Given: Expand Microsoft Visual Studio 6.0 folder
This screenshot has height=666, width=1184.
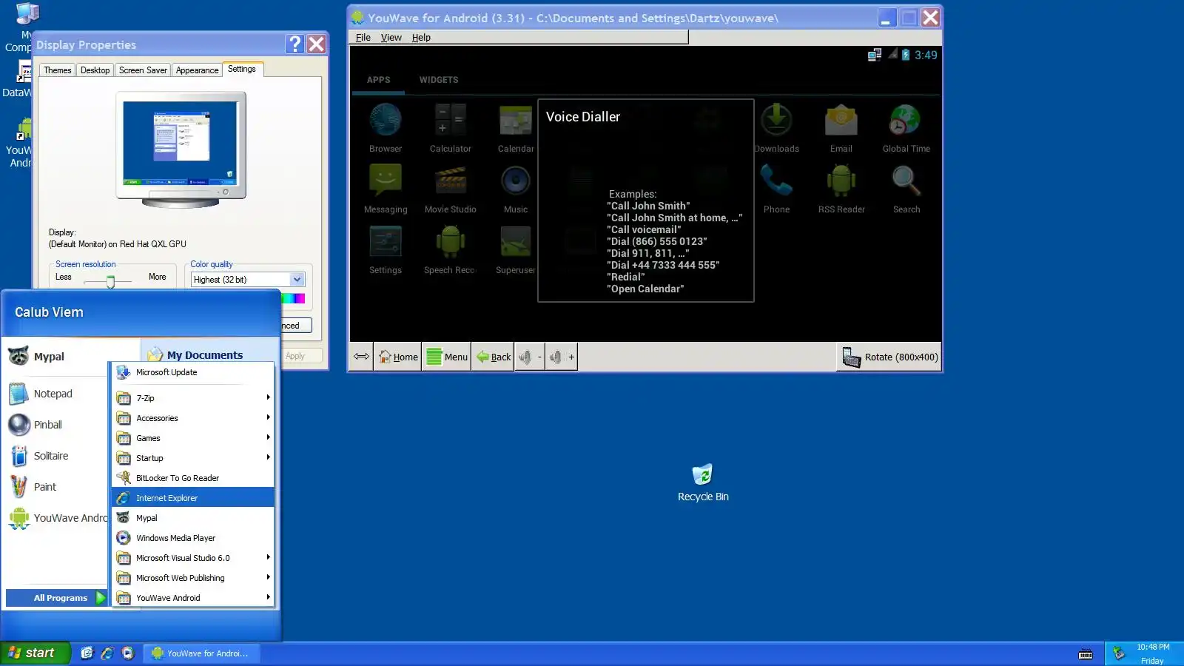Looking at the screenshot, I should 193,558.
